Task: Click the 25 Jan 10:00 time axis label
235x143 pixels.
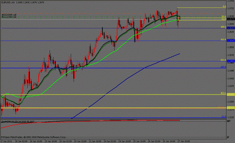Action: click(x=139, y=141)
